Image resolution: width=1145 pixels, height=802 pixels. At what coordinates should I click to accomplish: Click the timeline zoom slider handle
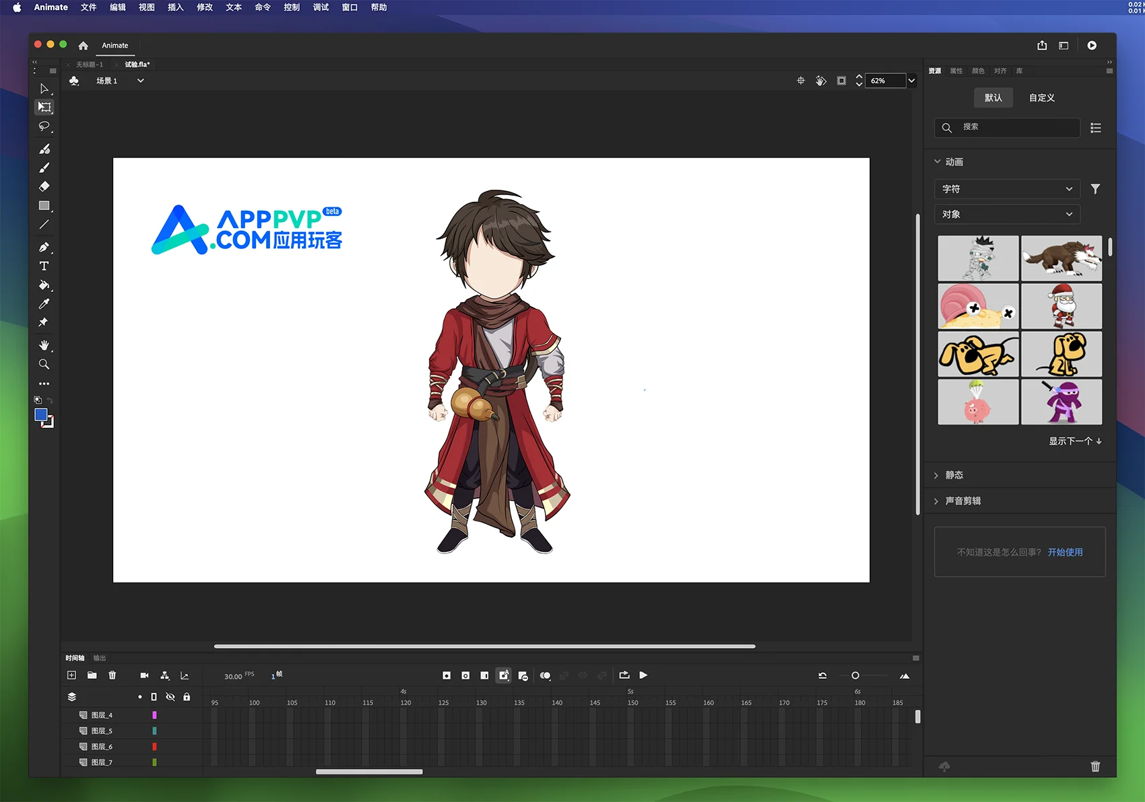(855, 676)
